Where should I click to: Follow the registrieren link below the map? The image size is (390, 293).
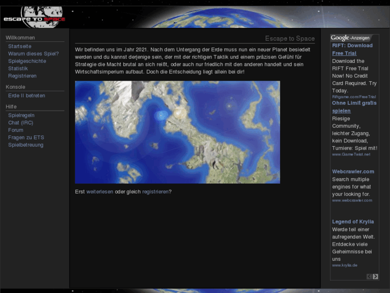156,192
